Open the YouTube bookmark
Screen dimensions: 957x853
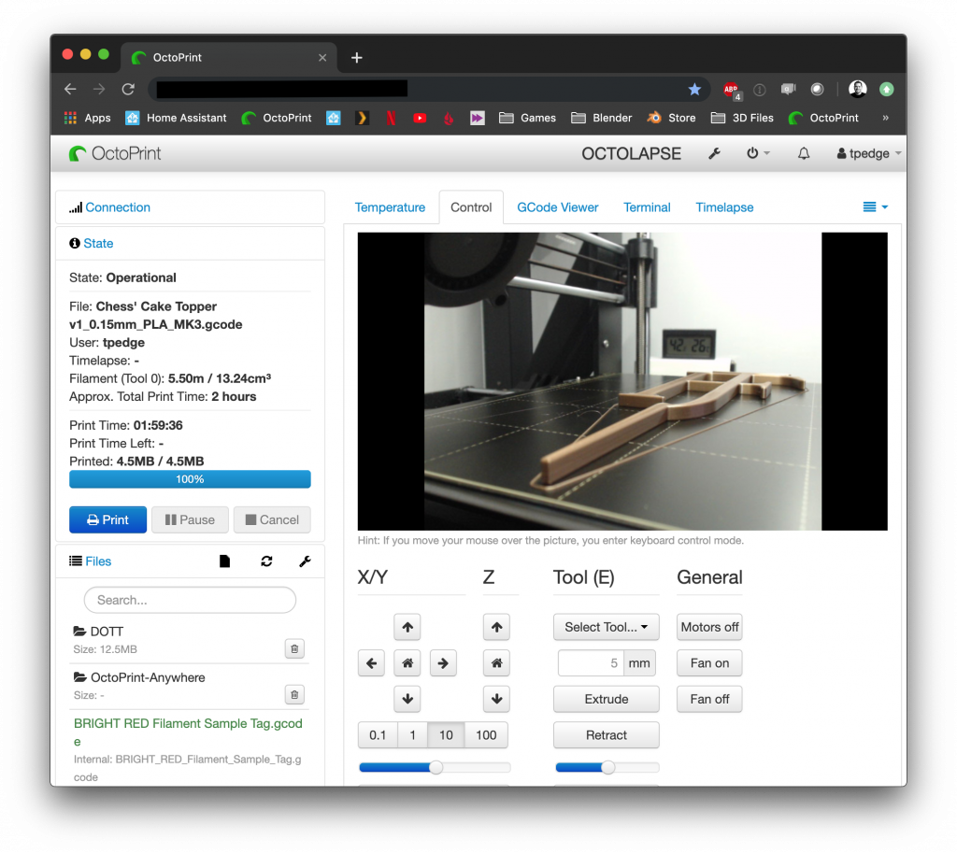pos(420,119)
